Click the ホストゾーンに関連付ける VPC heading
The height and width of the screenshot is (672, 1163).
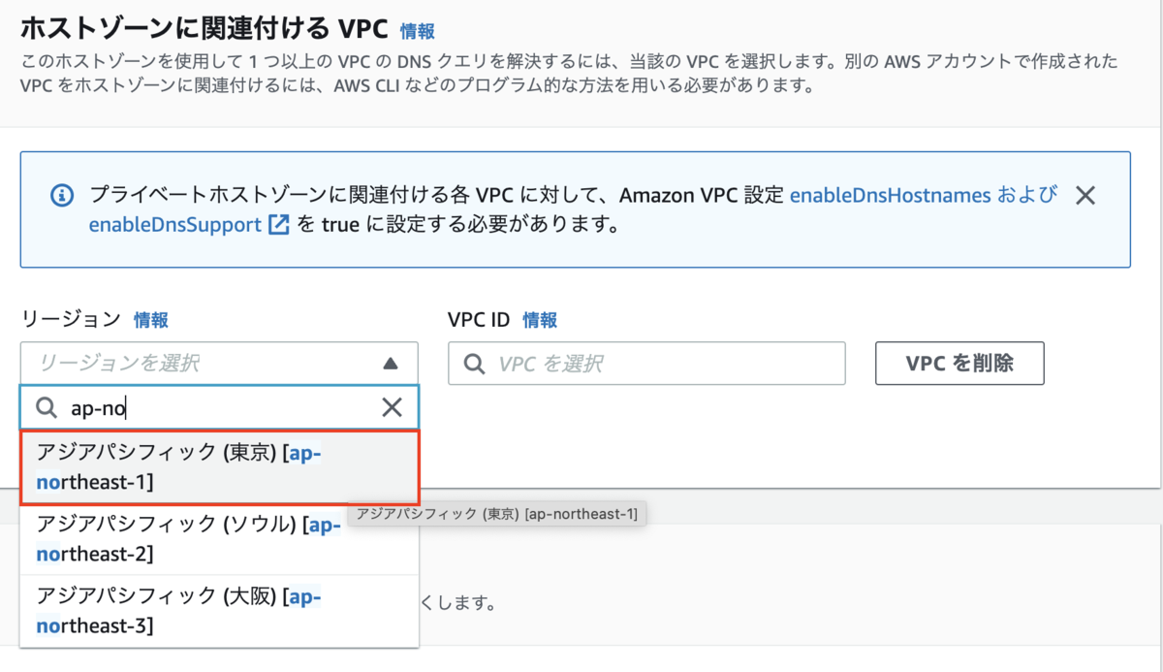click(x=204, y=27)
